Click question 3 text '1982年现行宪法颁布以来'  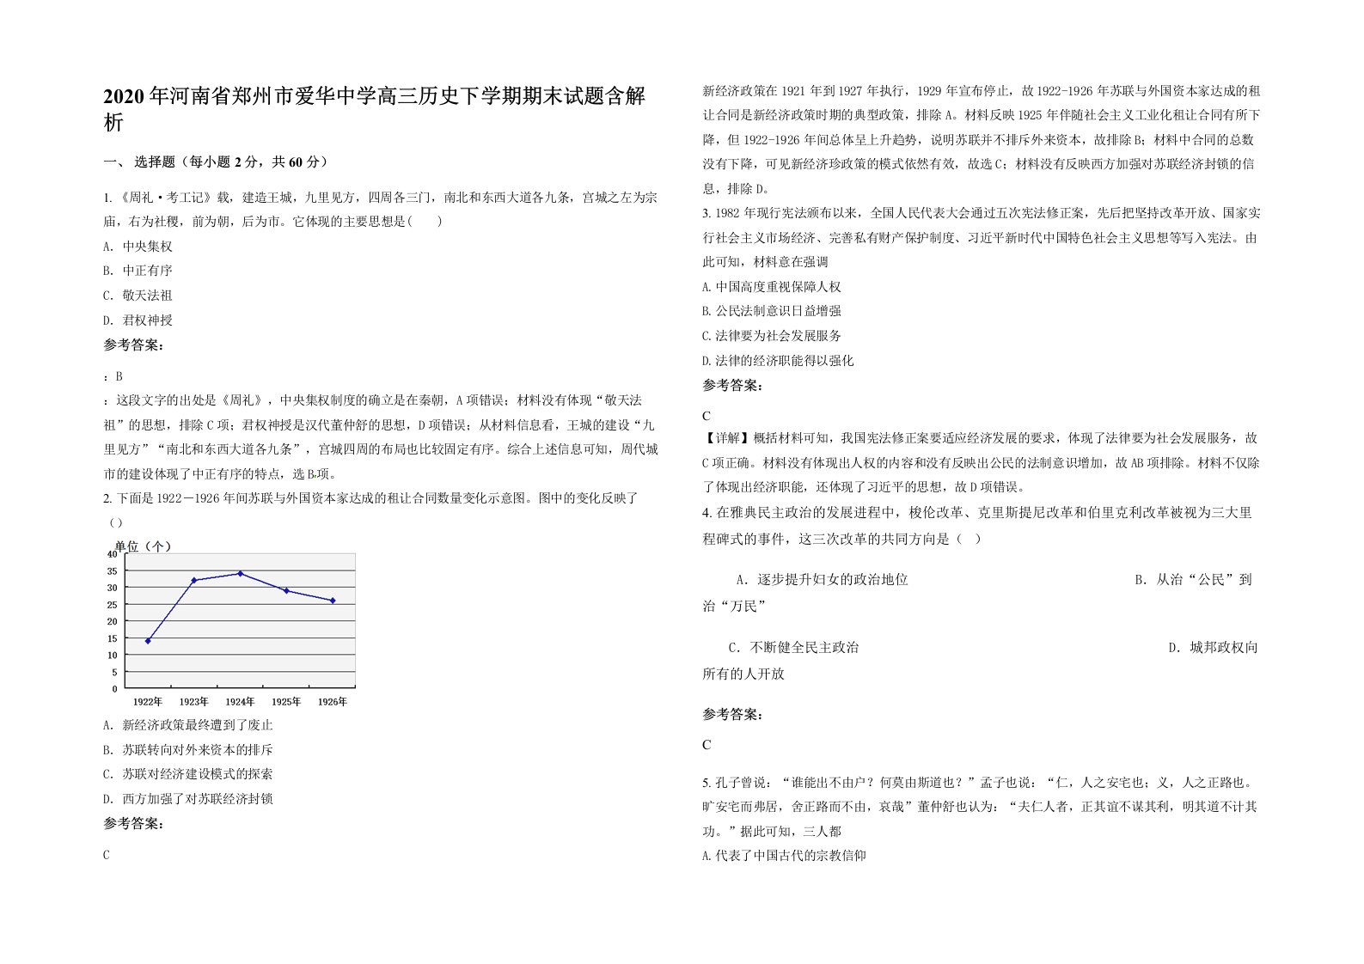coord(980,237)
